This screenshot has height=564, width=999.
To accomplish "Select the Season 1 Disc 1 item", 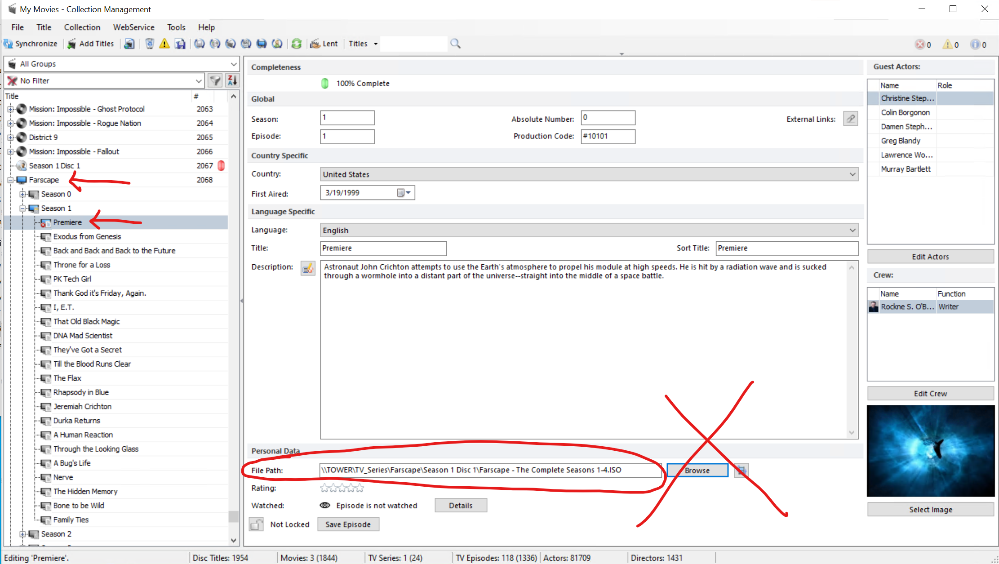I will [x=54, y=165].
